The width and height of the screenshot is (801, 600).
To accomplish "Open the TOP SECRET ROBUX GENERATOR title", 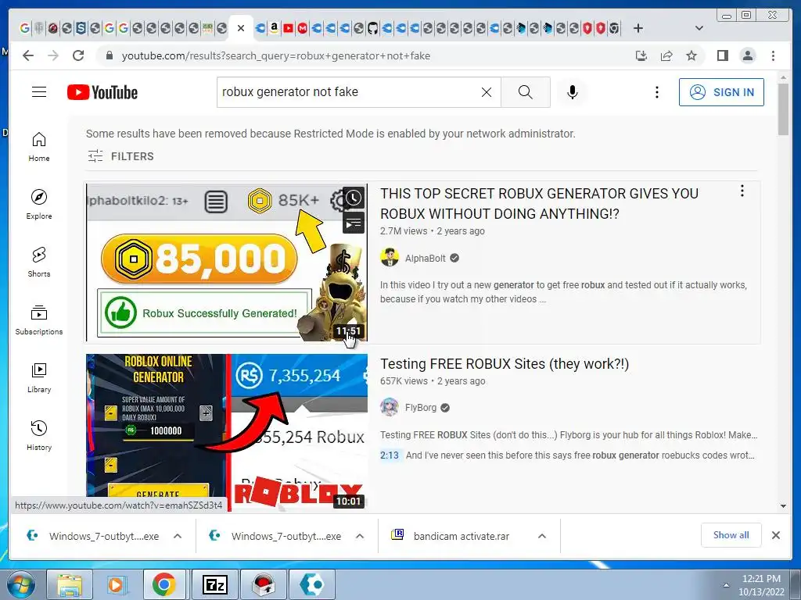I will (x=539, y=204).
